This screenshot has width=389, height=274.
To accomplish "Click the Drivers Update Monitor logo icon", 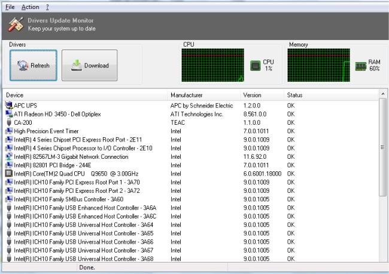I will (15, 24).
